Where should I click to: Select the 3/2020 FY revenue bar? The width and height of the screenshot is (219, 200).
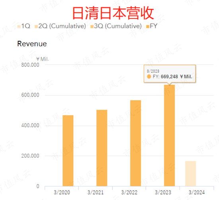68,151
